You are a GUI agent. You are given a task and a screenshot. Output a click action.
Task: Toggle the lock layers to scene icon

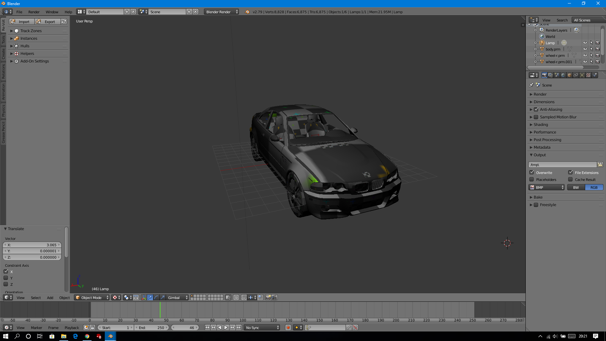[x=228, y=297]
